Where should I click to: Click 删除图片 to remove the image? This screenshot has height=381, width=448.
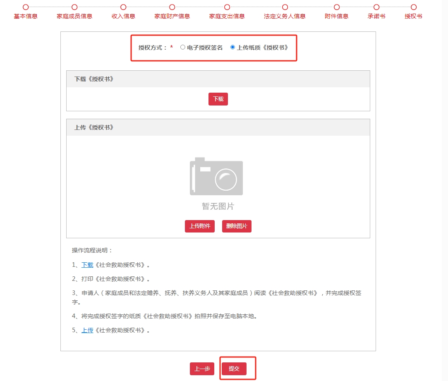point(237,226)
